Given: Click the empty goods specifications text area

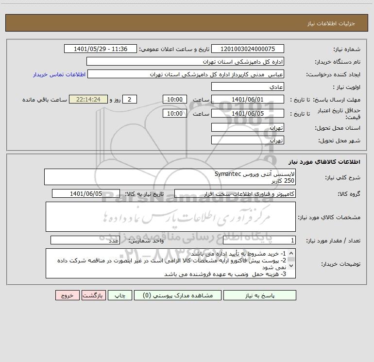Looking at the screenshot, I should (170, 217).
